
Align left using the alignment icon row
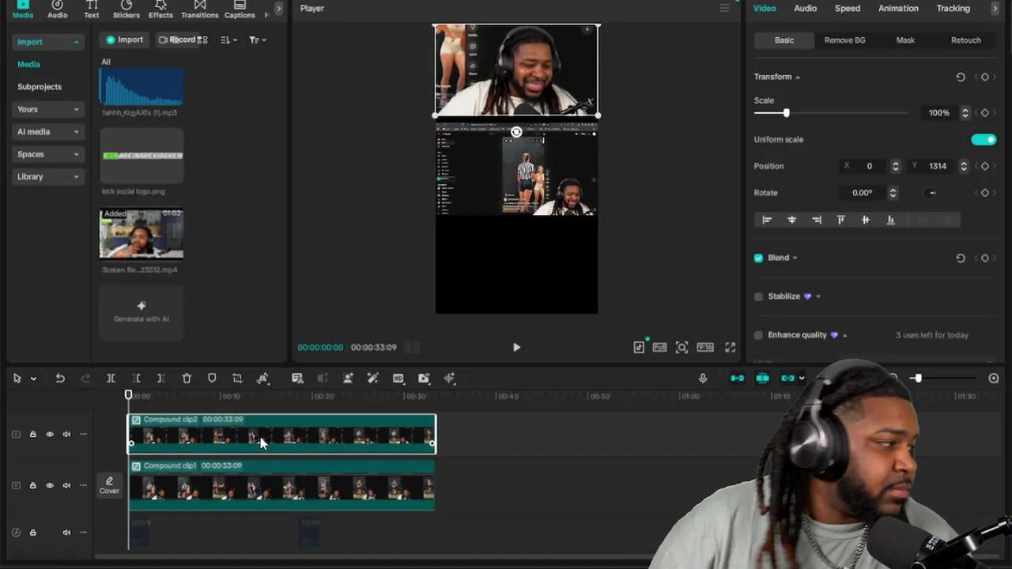767,220
